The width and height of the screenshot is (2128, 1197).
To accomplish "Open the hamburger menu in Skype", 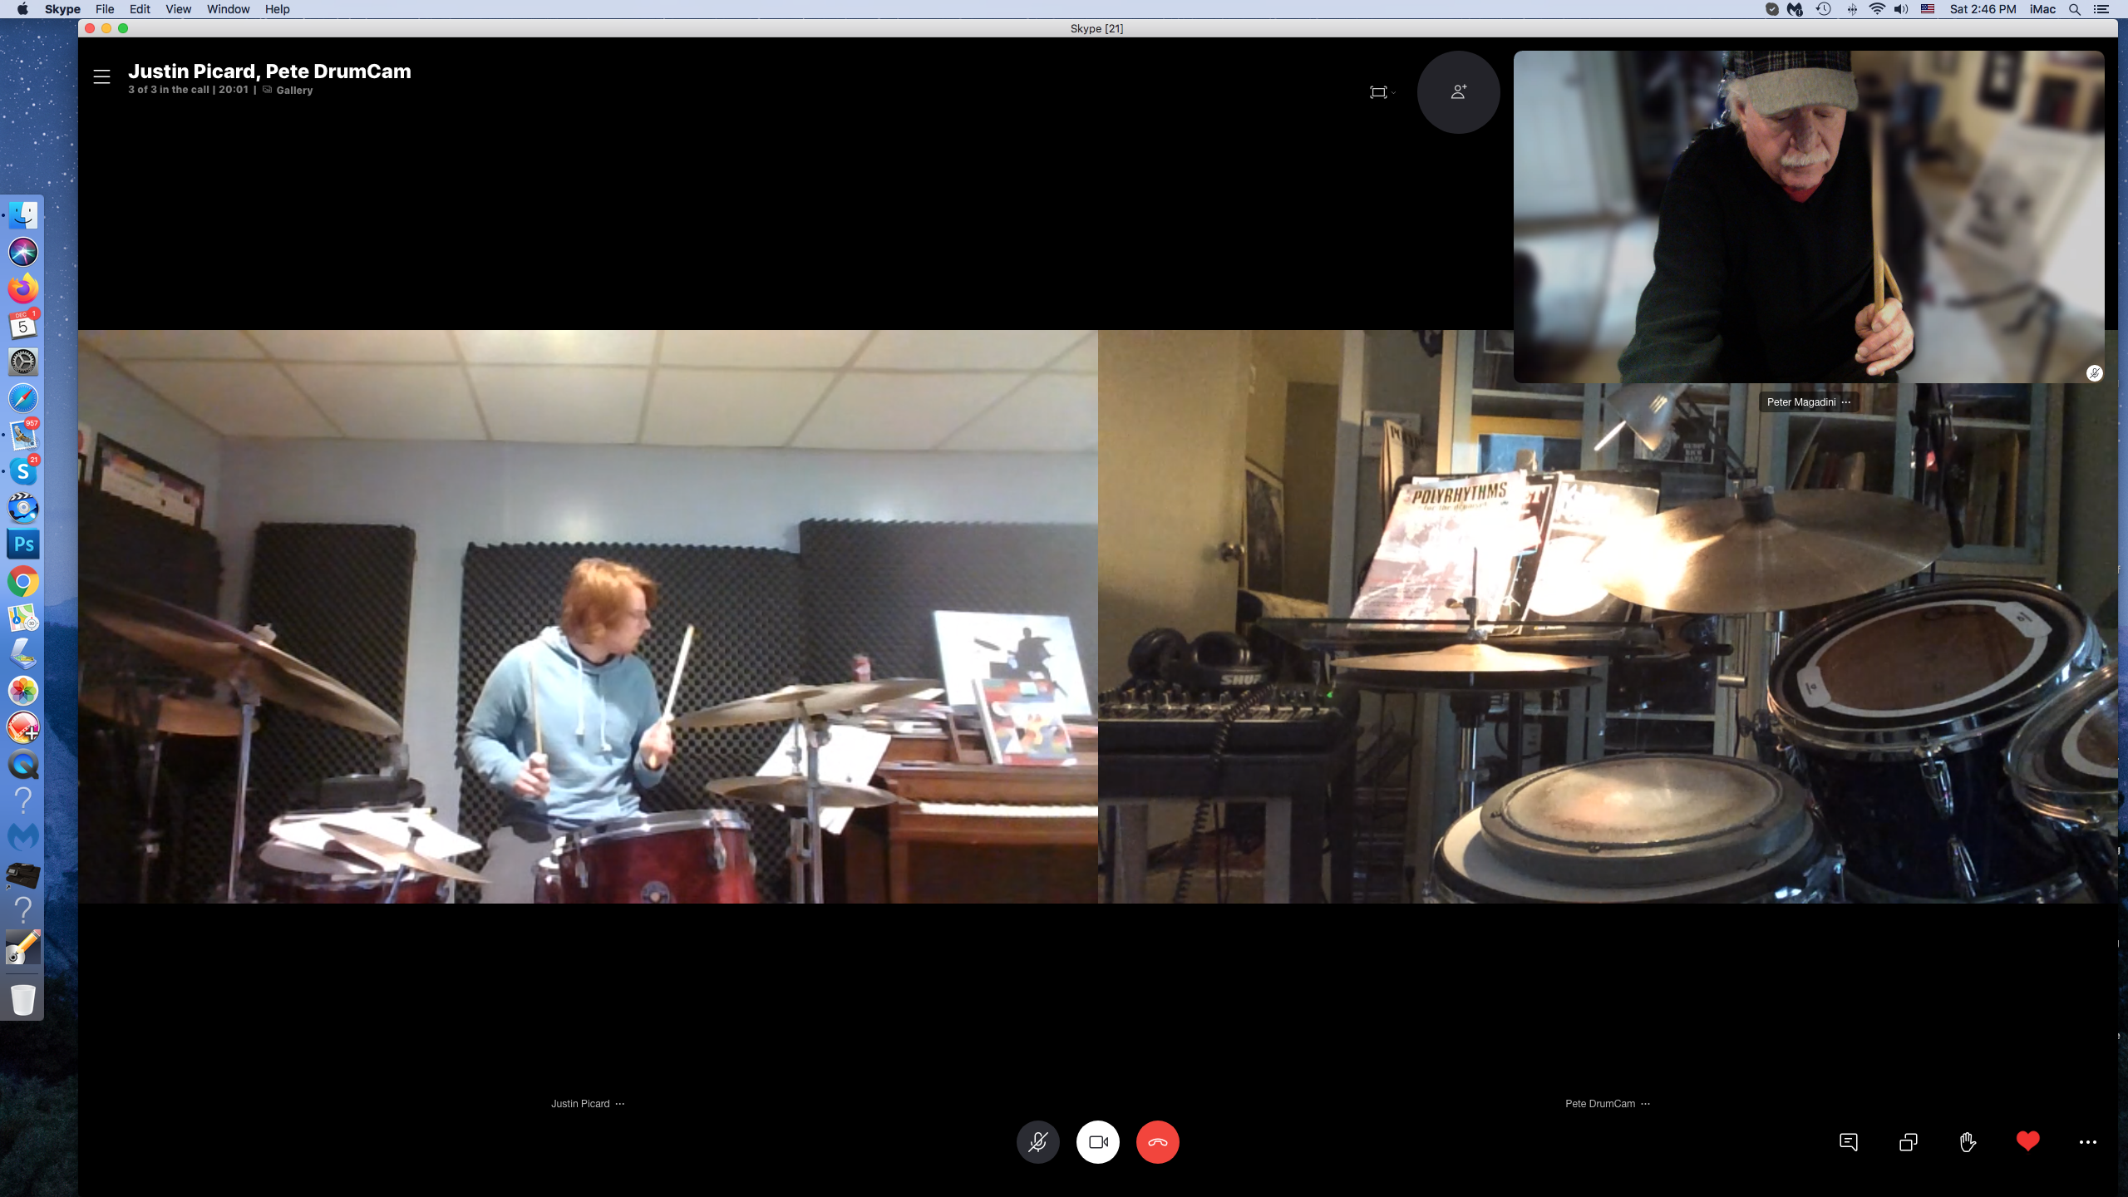I will point(101,76).
